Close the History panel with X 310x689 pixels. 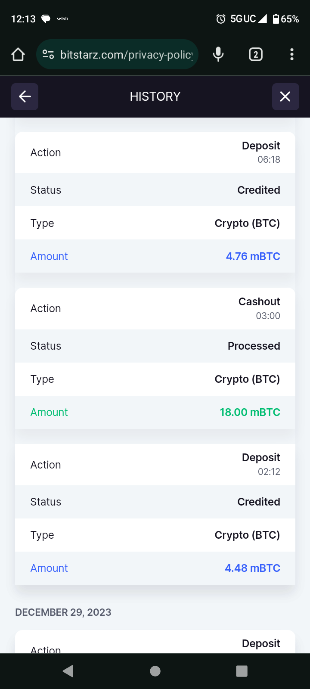pos(285,96)
